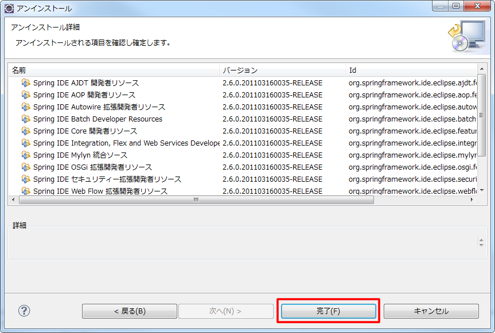Sort by the 名前 column header
The image size is (495, 333).
click(x=114, y=70)
